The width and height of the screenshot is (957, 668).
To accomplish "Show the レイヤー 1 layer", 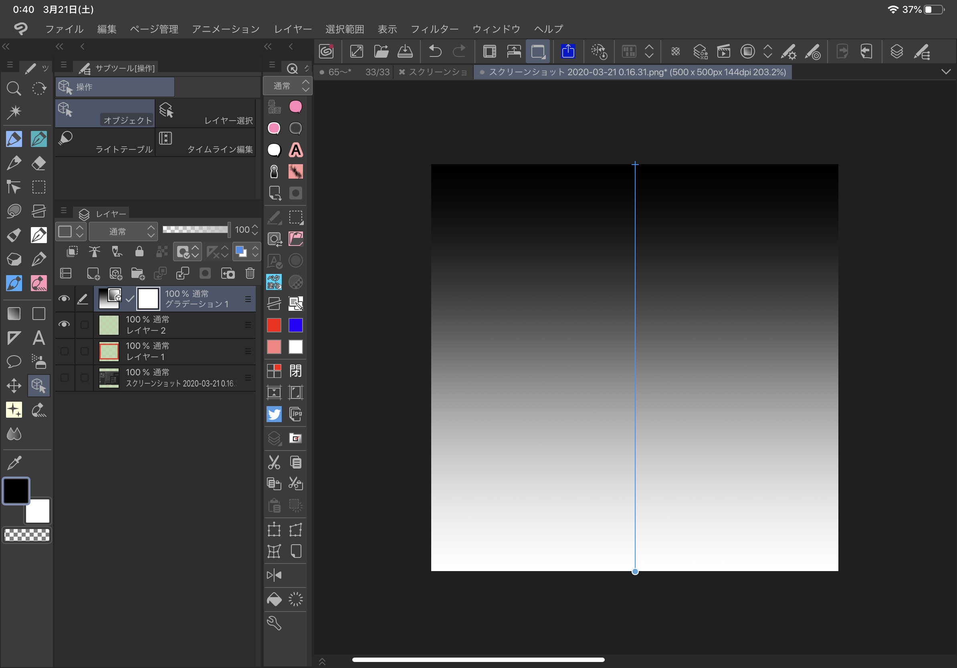I will pos(64,351).
